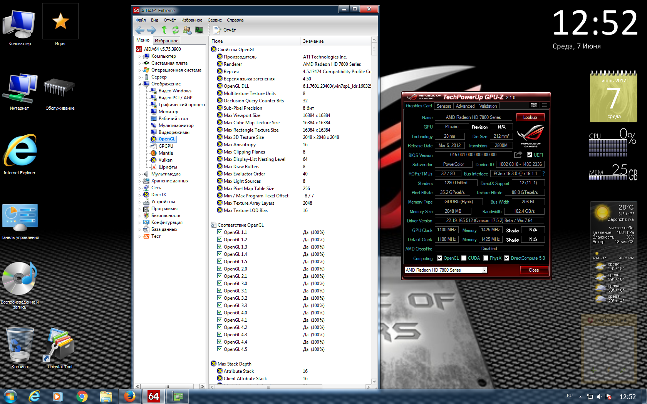
Task: Toggle the CUDA checkbox in GPU-Z
Action: [x=464, y=258]
